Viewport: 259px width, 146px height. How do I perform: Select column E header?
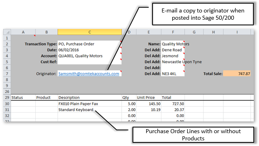[149, 32]
